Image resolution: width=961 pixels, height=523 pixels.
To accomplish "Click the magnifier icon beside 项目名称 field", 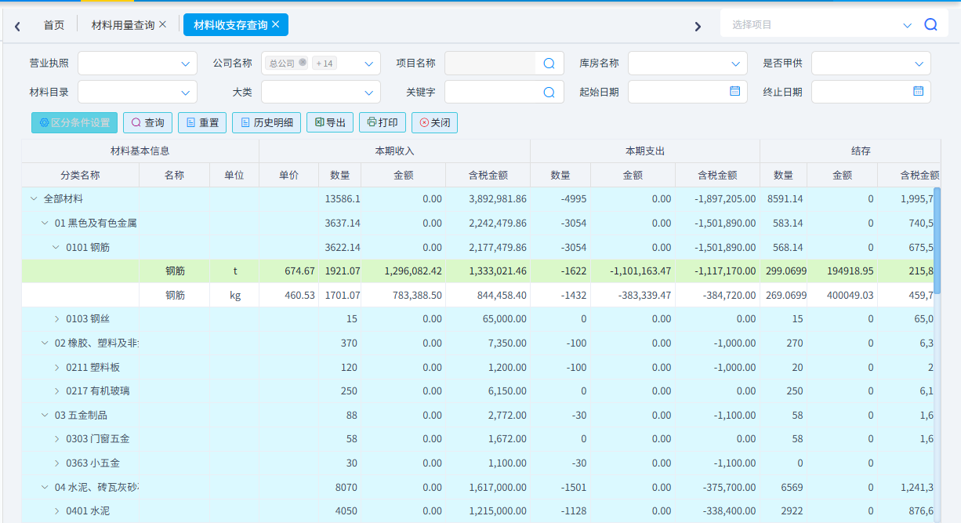I will tap(550, 63).
